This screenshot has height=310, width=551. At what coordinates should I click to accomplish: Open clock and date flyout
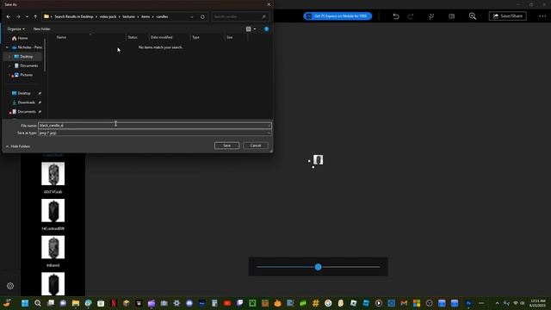tap(537, 303)
